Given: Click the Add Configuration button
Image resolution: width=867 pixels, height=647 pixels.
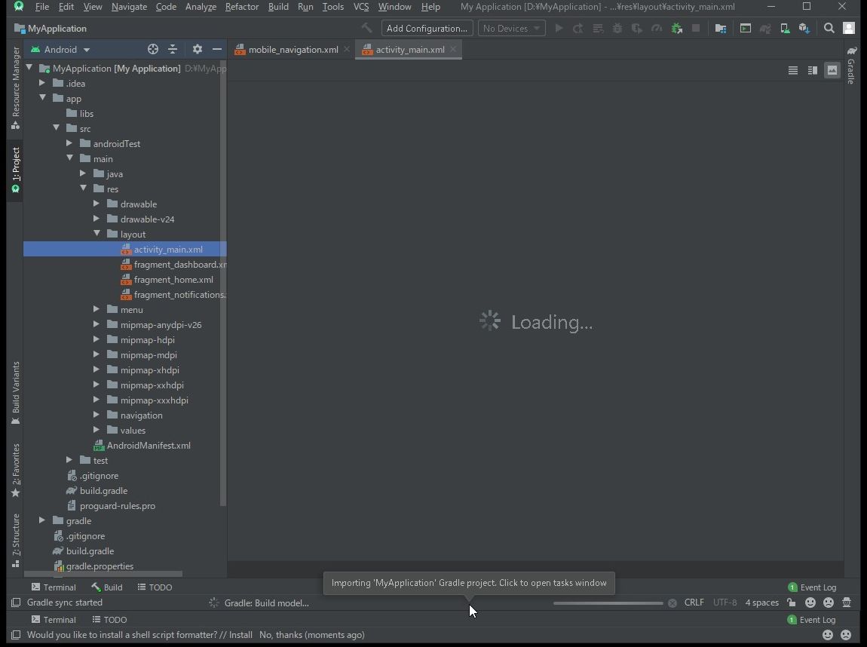Looking at the screenshot, I should [427, 28].
